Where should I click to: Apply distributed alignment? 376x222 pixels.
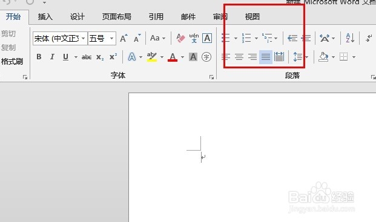tap(279, 57)
